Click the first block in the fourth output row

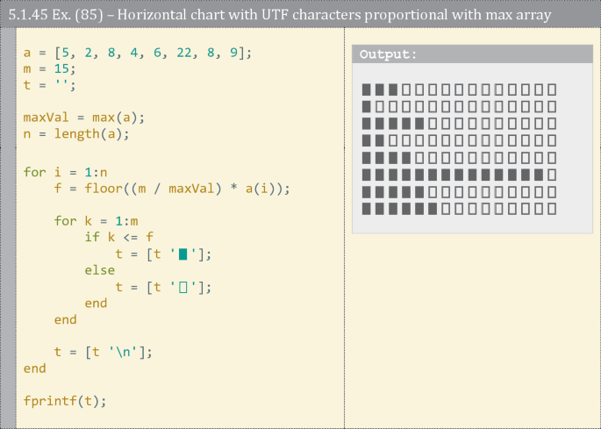(366, 140)
